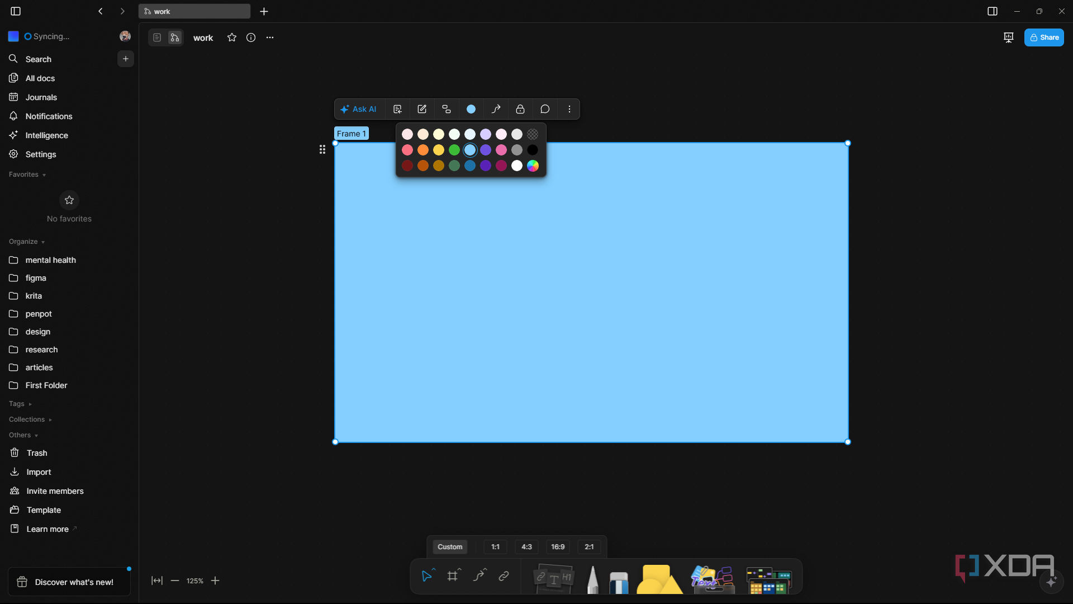This screenshot has height=604, width=1073.
Task: Open Notifications in sidebar
Action: [69, 116]
